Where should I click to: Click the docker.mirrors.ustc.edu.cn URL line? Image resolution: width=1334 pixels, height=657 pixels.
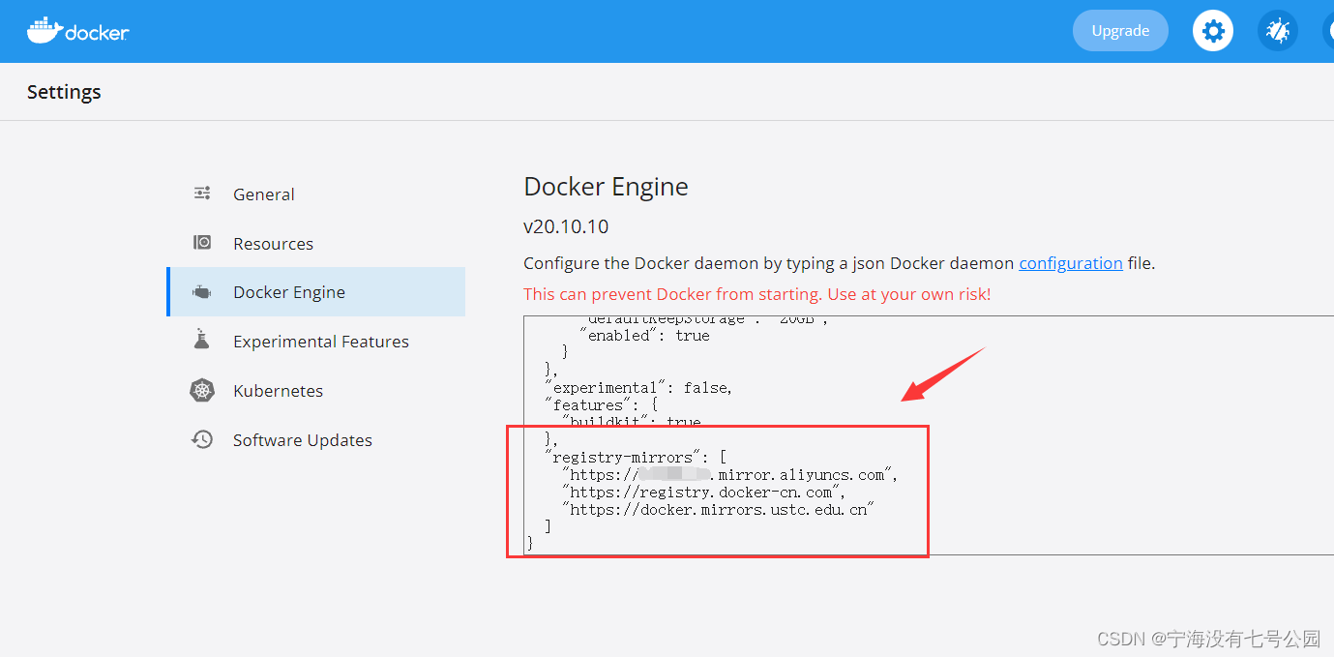click(x=718, y=509)
